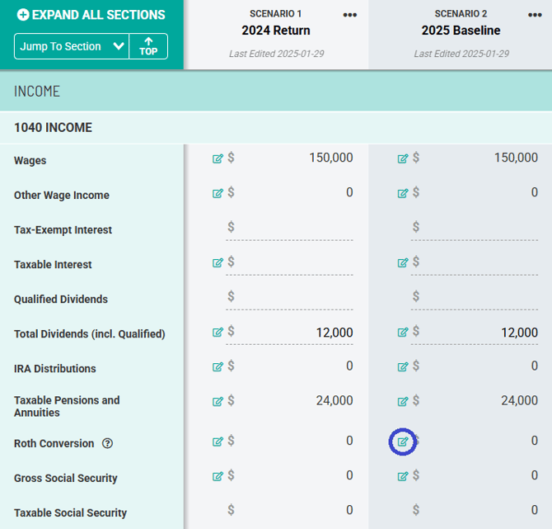Select the 2024 Return scenario header
The image size is (552, 529).
(x=276, y=31)
